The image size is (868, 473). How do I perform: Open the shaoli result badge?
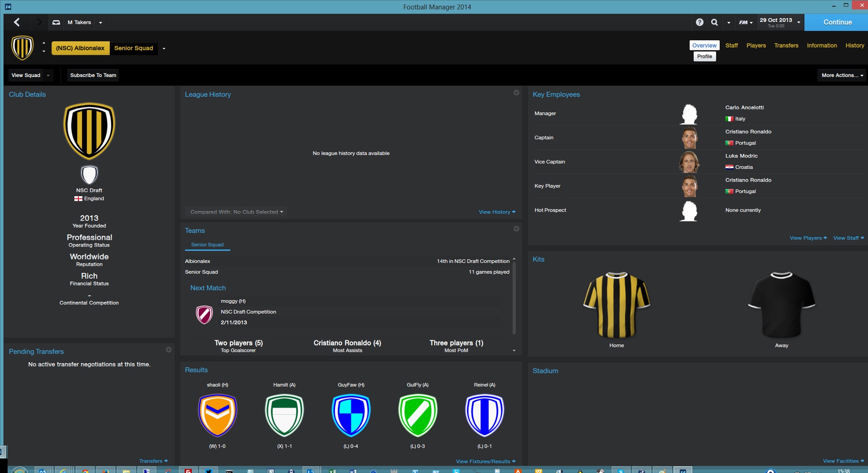point(218,415)
